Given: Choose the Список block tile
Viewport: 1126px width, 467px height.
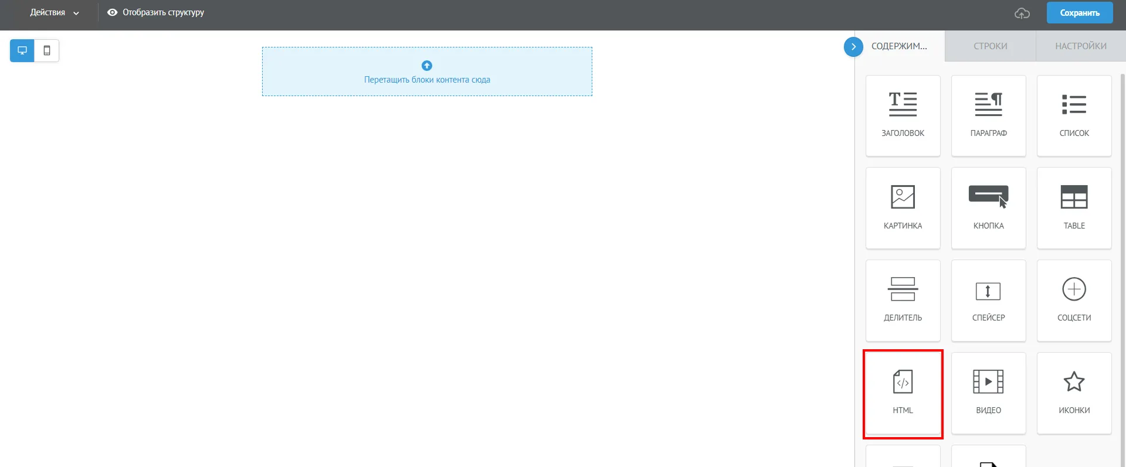Looking at the screenshot, I should click(1074, 115).
